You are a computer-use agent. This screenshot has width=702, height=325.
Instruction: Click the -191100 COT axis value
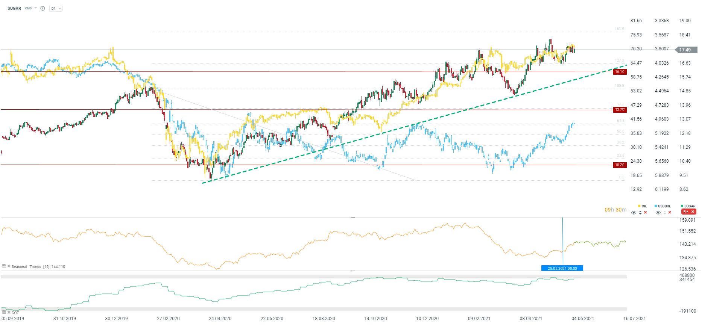click(x=688, y=311)
